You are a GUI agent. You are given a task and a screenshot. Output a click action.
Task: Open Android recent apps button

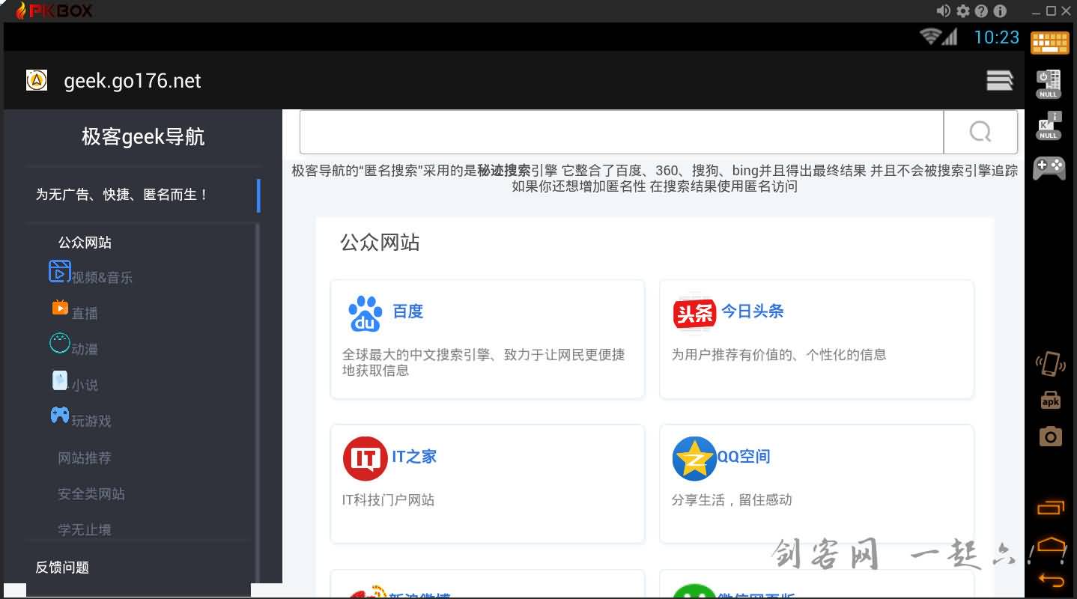(1051, 508)
